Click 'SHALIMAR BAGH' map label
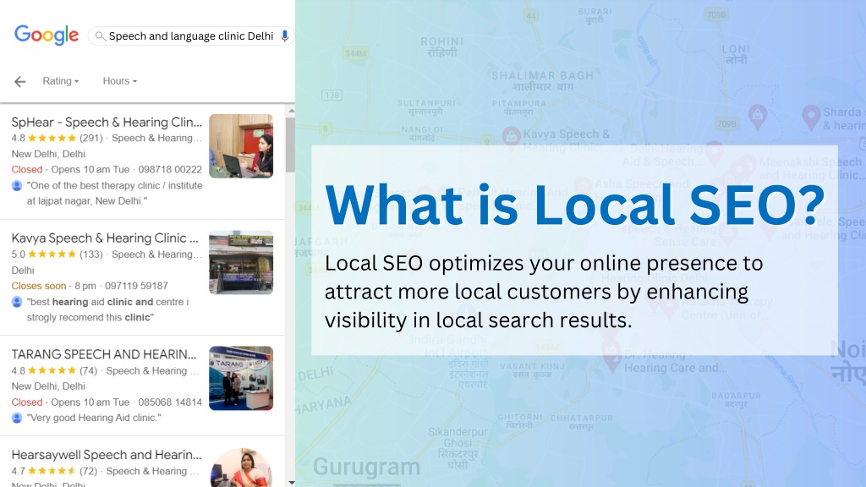Viewport: 866px width, 487px height. [542, 75]
